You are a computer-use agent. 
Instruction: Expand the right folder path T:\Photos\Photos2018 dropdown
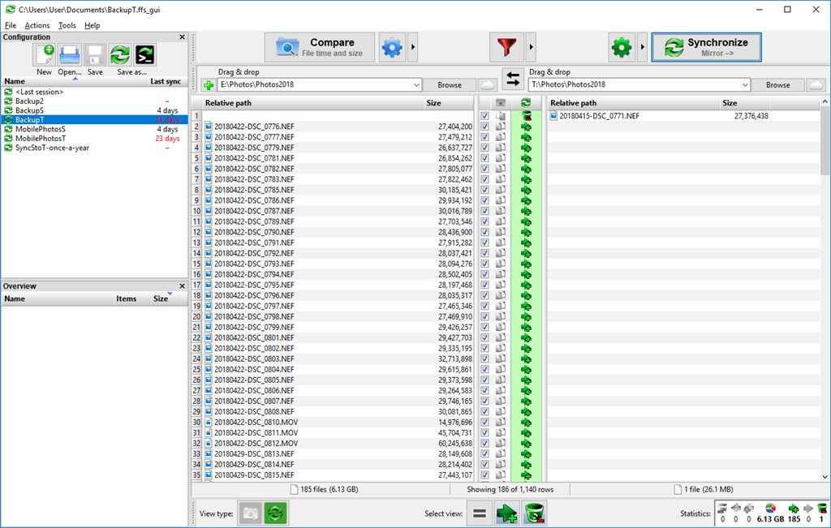pos(745,84)
